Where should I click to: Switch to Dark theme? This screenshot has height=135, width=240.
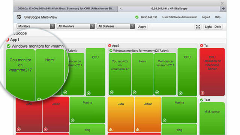click(x=217, y=27)
